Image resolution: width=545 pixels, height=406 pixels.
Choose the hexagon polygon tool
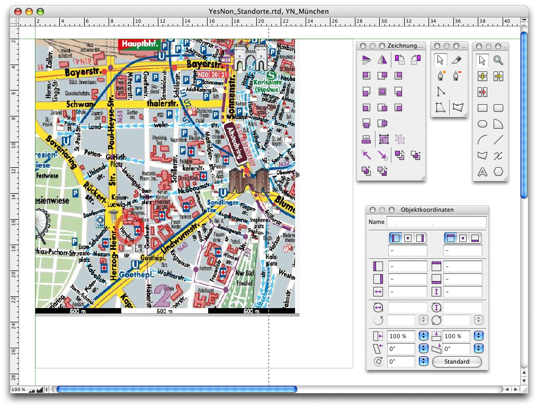click(498, 172)
